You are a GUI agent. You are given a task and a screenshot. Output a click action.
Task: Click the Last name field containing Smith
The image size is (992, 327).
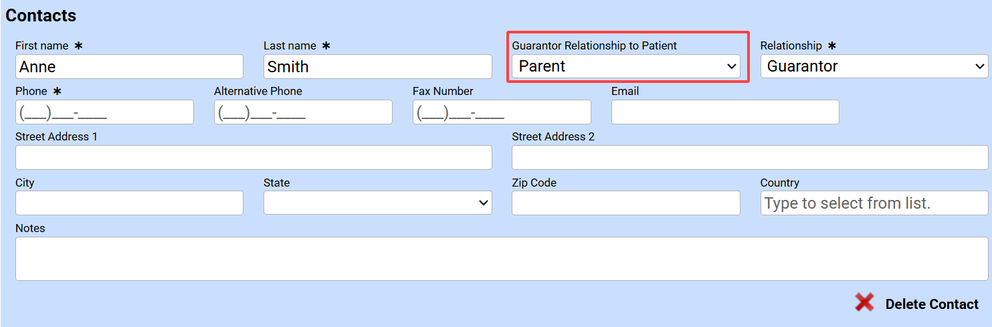pos(378,66)
